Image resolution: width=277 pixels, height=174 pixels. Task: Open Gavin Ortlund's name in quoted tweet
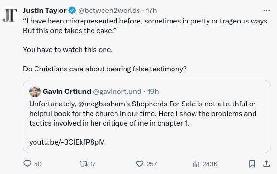(x=67, y=92)
